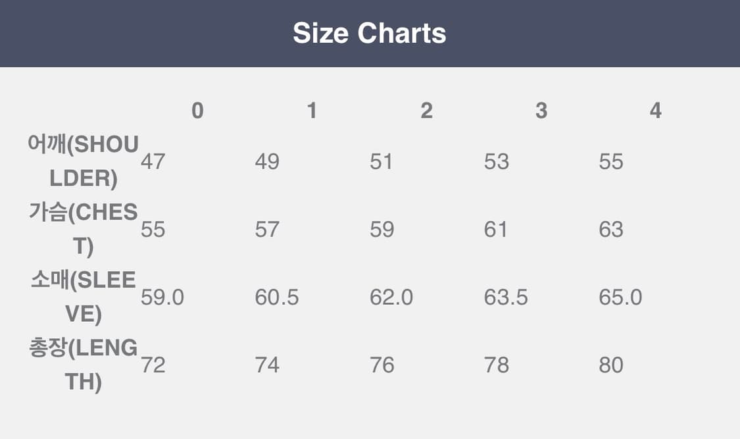The image size is (740, 439).
Task: Select size column header 3
Action: point(541,111)
